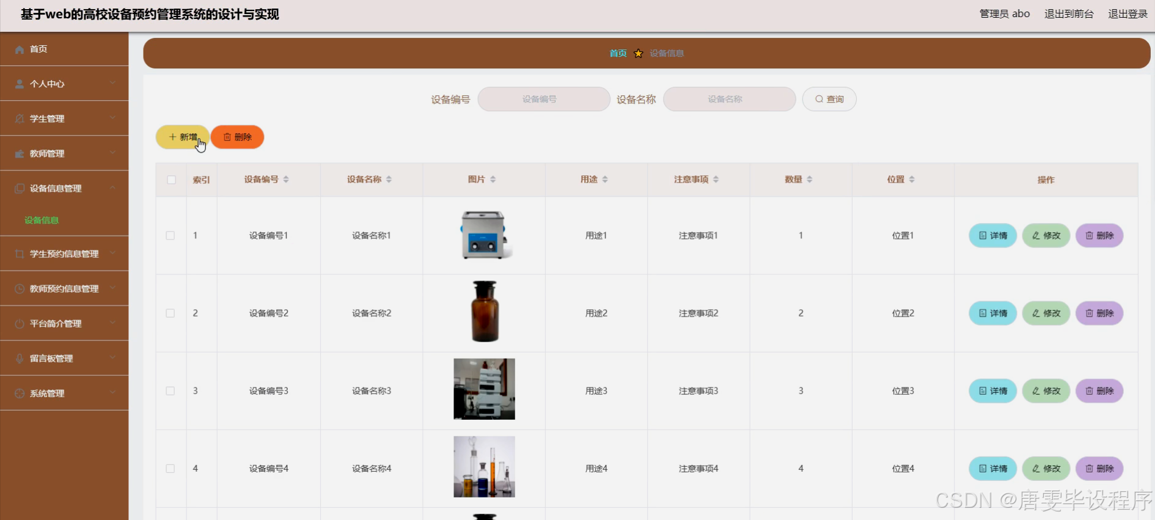Collapse the 设备信息管理 chevron

tap(112, 188)
